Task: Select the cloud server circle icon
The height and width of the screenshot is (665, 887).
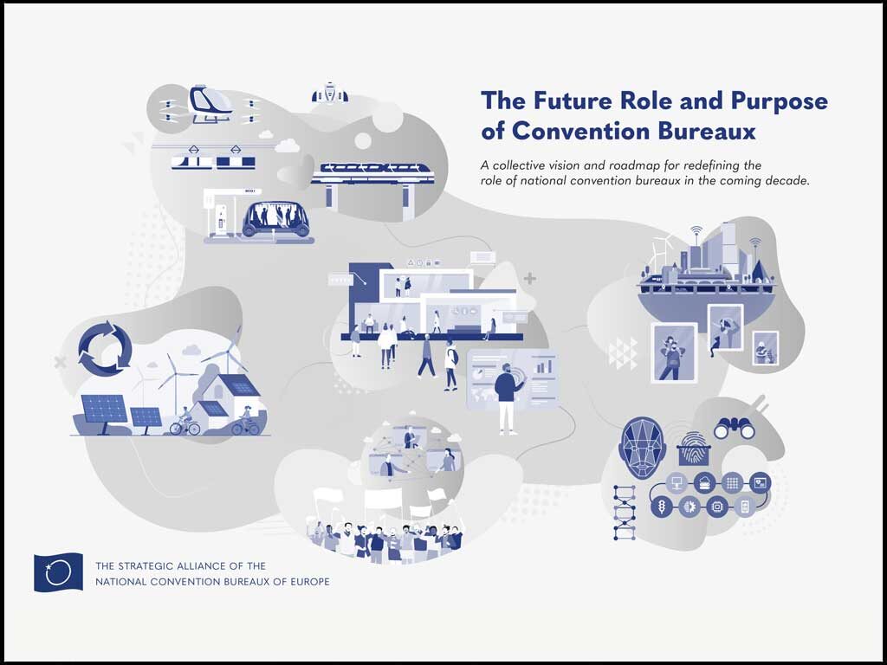Action: [705, 481]
